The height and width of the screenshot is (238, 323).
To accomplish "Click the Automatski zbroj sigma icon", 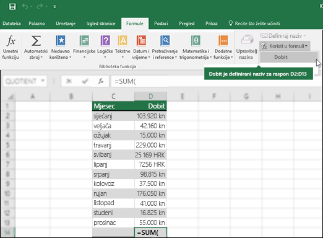I will [36, 41].
